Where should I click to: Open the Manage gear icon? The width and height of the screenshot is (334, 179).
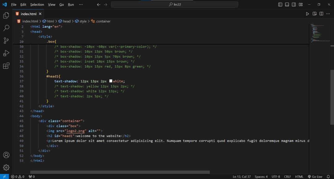coord(6,168)
